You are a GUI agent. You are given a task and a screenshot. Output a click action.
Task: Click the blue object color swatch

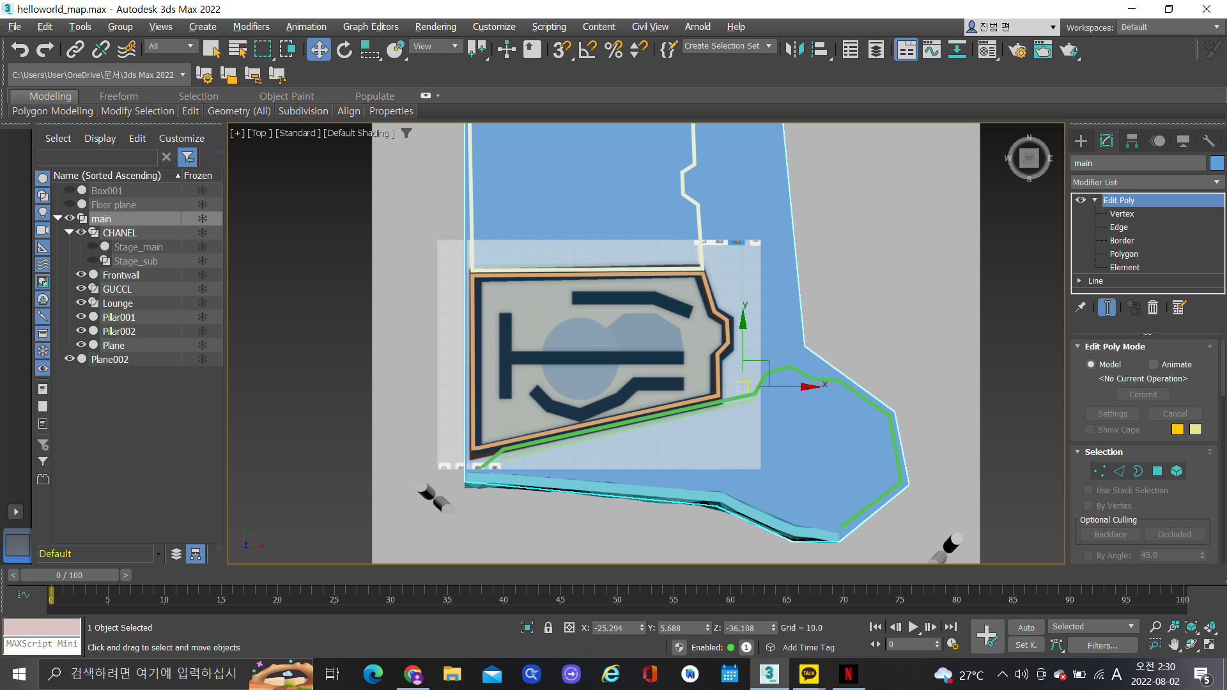click(x=1217, y=163)
